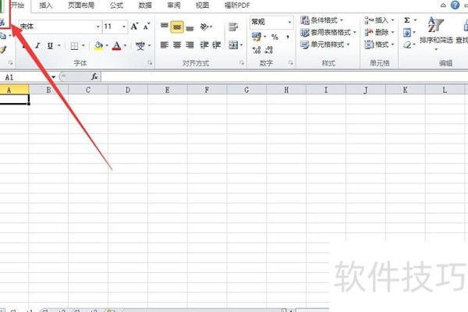The width and height of the screenshot is (468, 312).
Task: Switch to the 页面布局 tab
Action: (81, 5)
